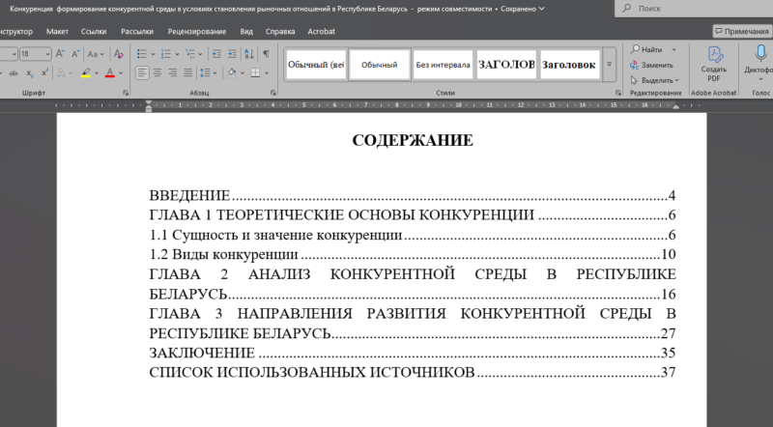Align text to the left
The width and height of the screenshot is (773, 427).
pyautogui.click(x=142, y=73)
